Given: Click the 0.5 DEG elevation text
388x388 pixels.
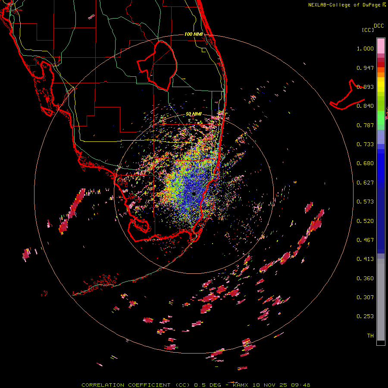Looking at the screenshot, I should [x=208, y=385].
